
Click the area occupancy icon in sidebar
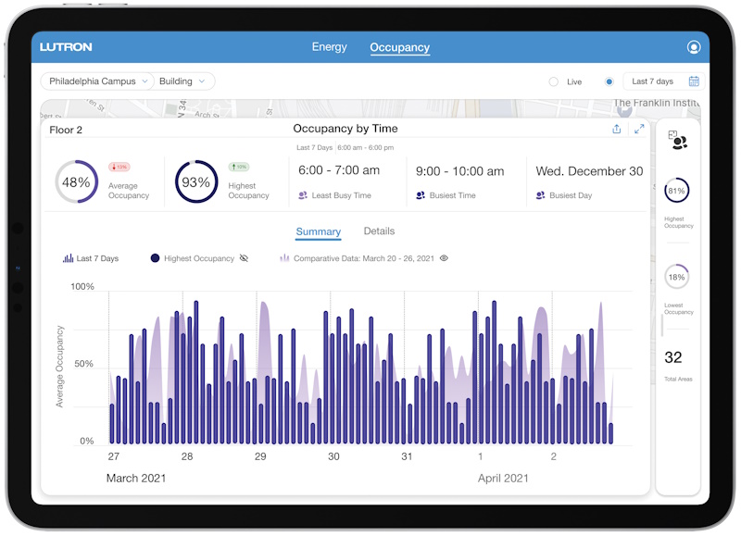[x=678, y=140]
